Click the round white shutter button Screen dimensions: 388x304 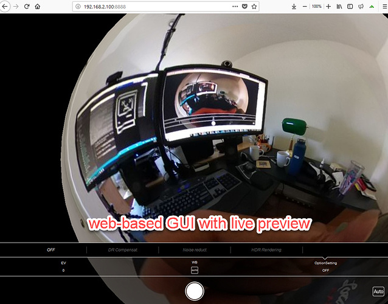(x=195, y=291)
